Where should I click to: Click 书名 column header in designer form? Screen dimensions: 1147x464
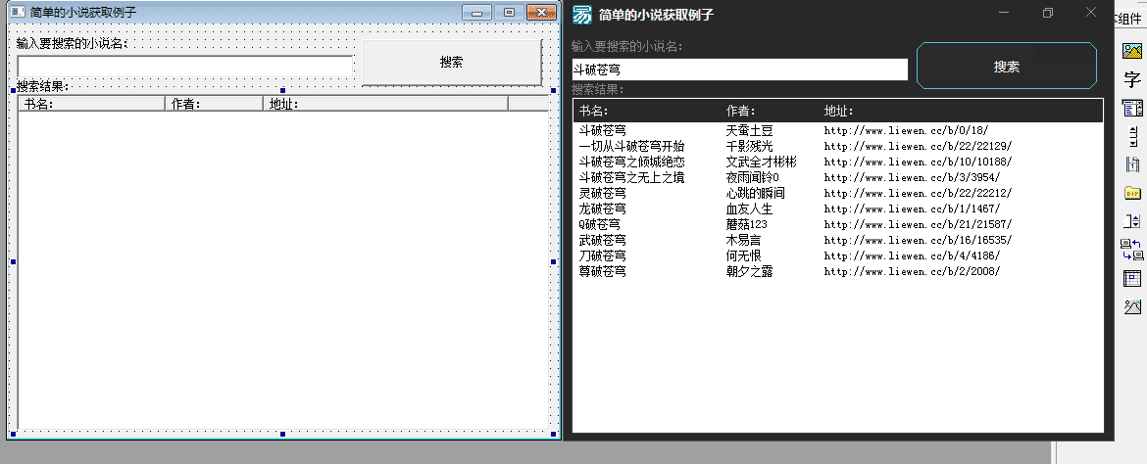point(92,104)
